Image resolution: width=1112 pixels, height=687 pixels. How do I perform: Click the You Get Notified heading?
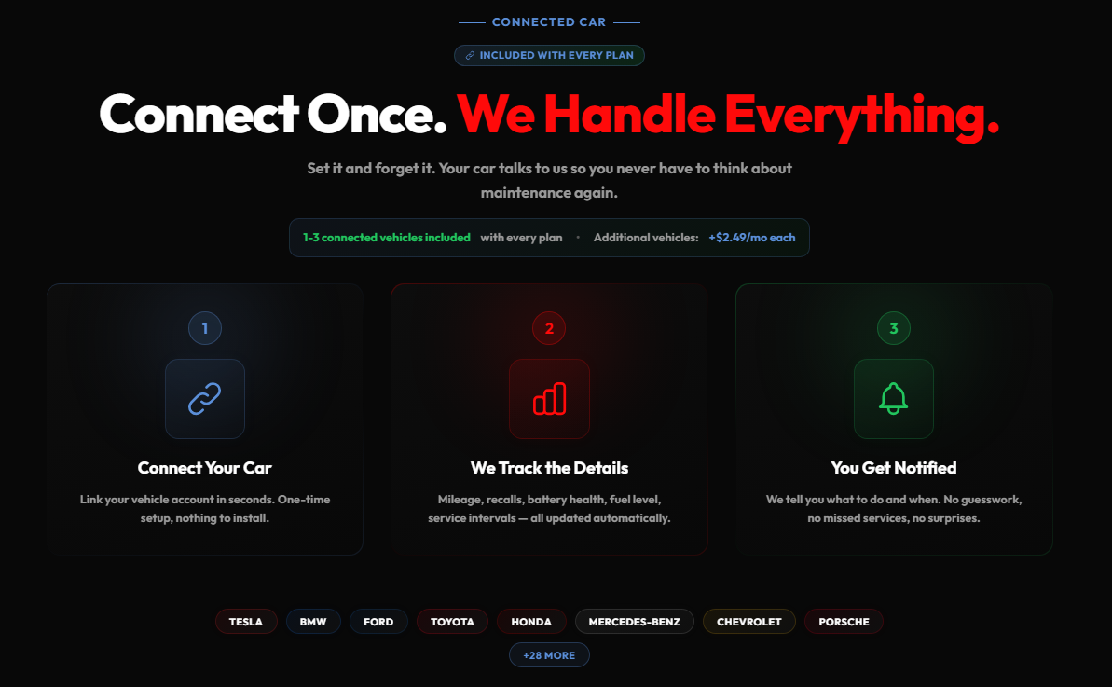[x=894, y=468]
